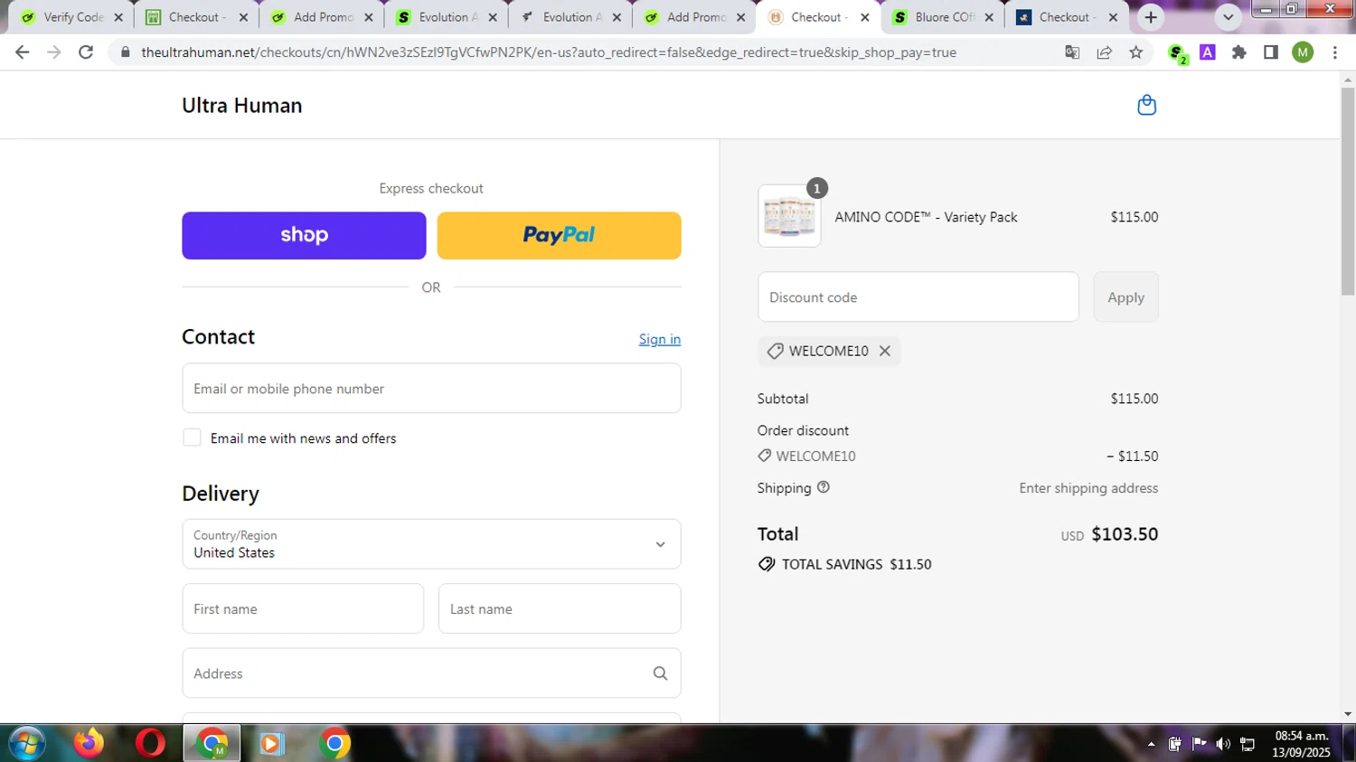Expand the Country/Region dropdown
1356x762 pixels.
pyautogui.click(x=431, y=544)
